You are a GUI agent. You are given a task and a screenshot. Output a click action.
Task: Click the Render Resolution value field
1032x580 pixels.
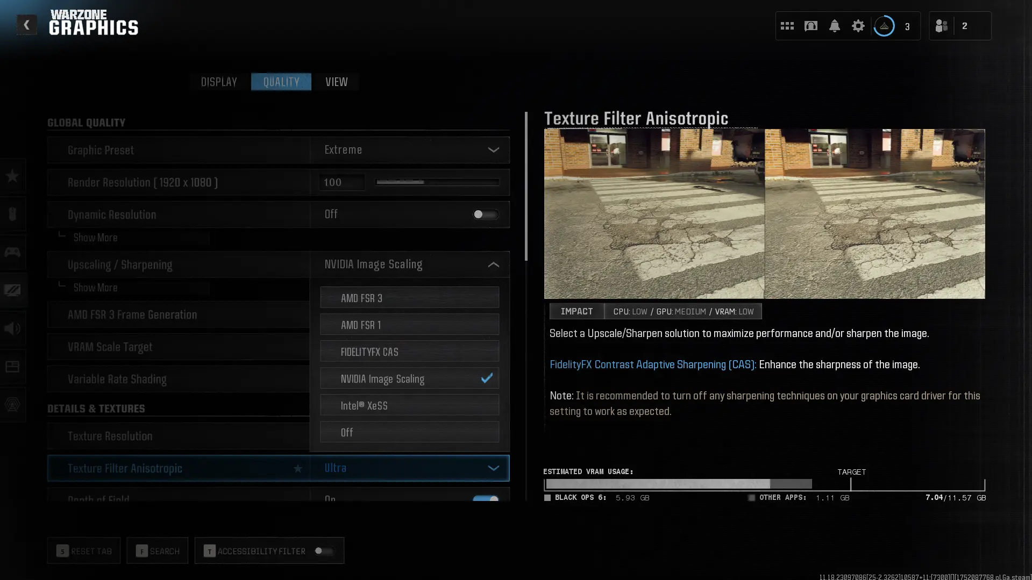342,182
